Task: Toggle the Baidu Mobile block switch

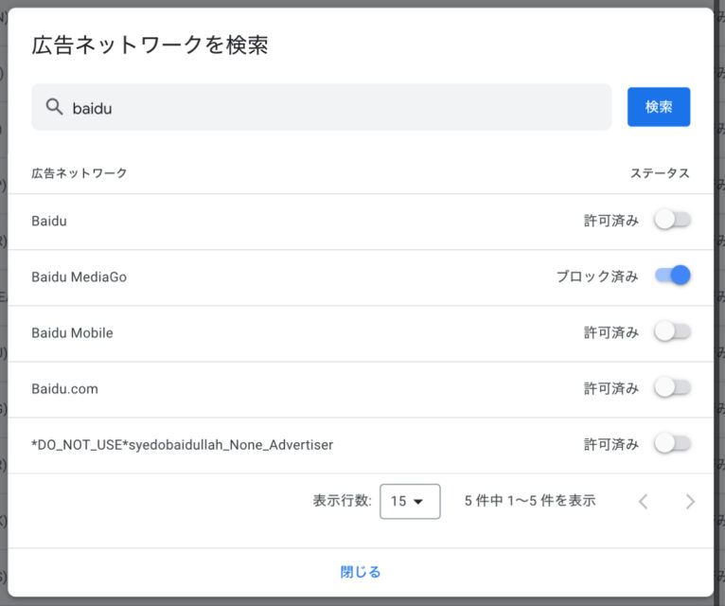Action: (673, 331)
